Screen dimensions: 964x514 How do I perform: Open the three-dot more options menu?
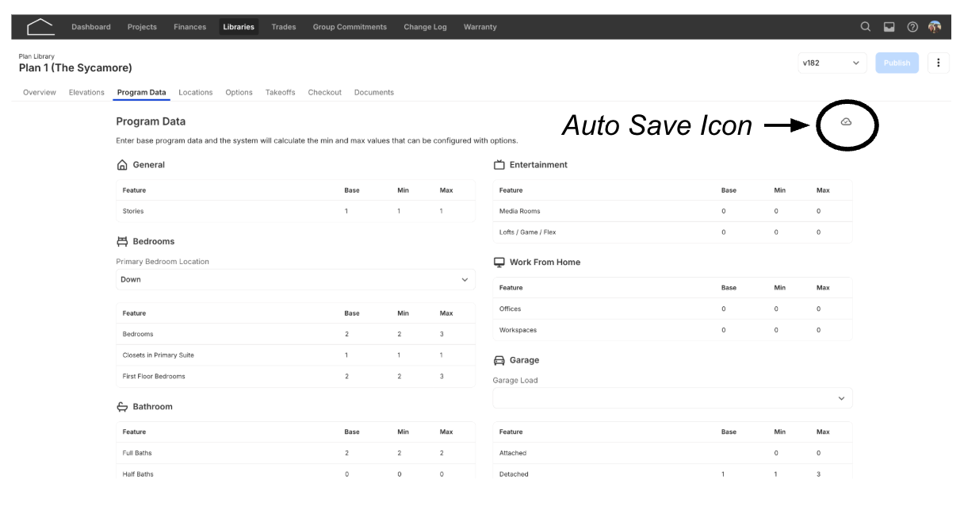pos(939,63)
